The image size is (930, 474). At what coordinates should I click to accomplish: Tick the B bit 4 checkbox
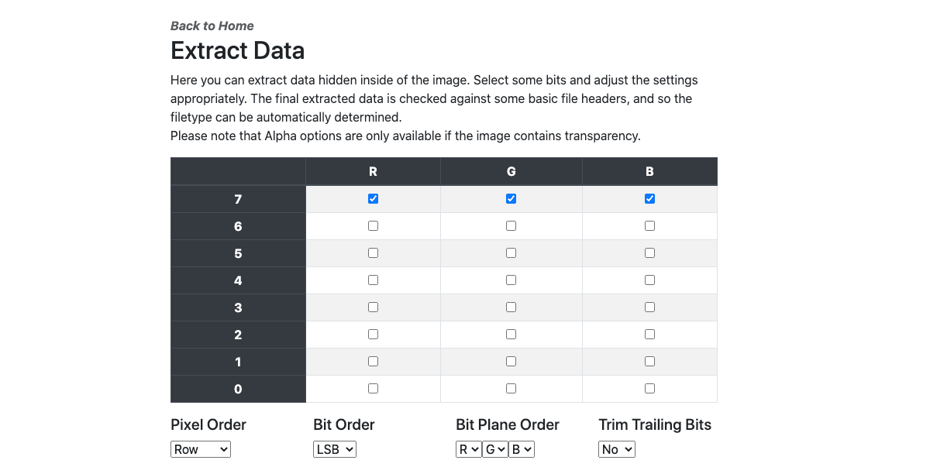click(x=649, y=280)
